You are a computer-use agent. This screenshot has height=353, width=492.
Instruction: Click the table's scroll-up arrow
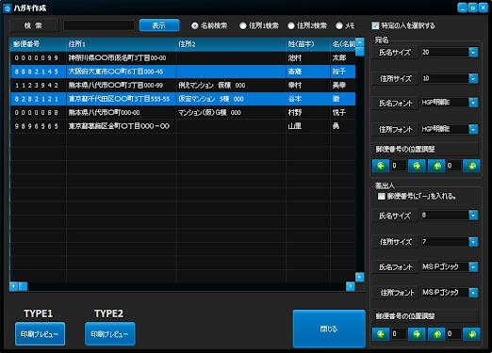(360, 42)
